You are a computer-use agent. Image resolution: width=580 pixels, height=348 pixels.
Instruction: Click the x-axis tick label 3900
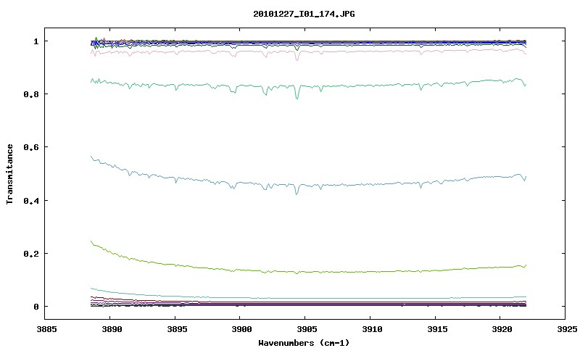coord(241,329)
